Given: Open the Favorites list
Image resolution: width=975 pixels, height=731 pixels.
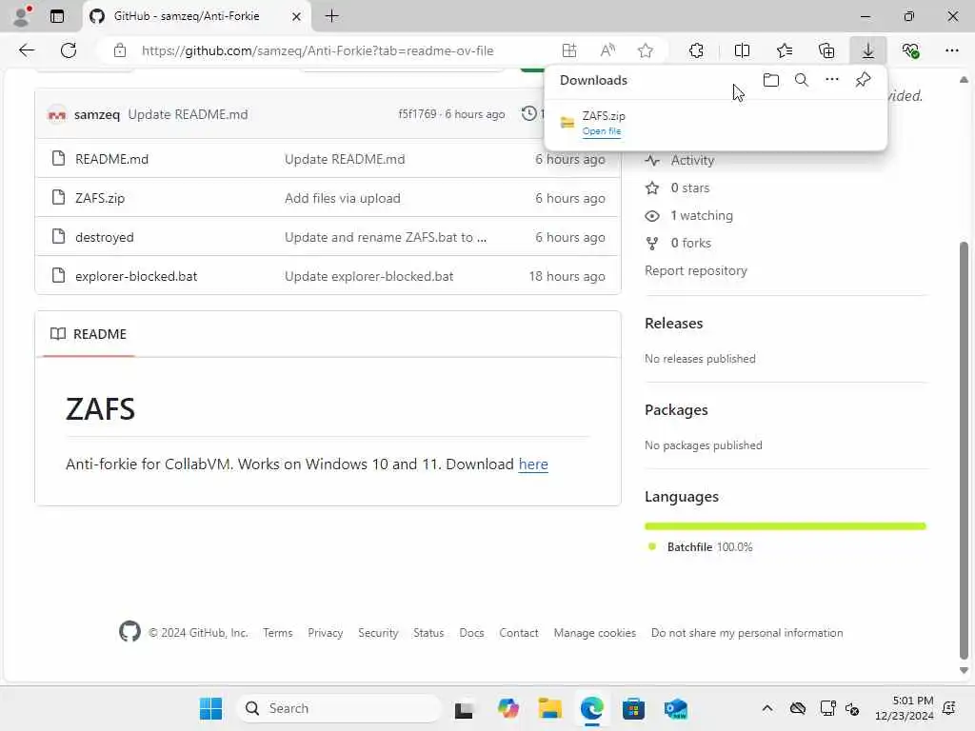Looking at the screenshot, I should [x=785, y=50].
